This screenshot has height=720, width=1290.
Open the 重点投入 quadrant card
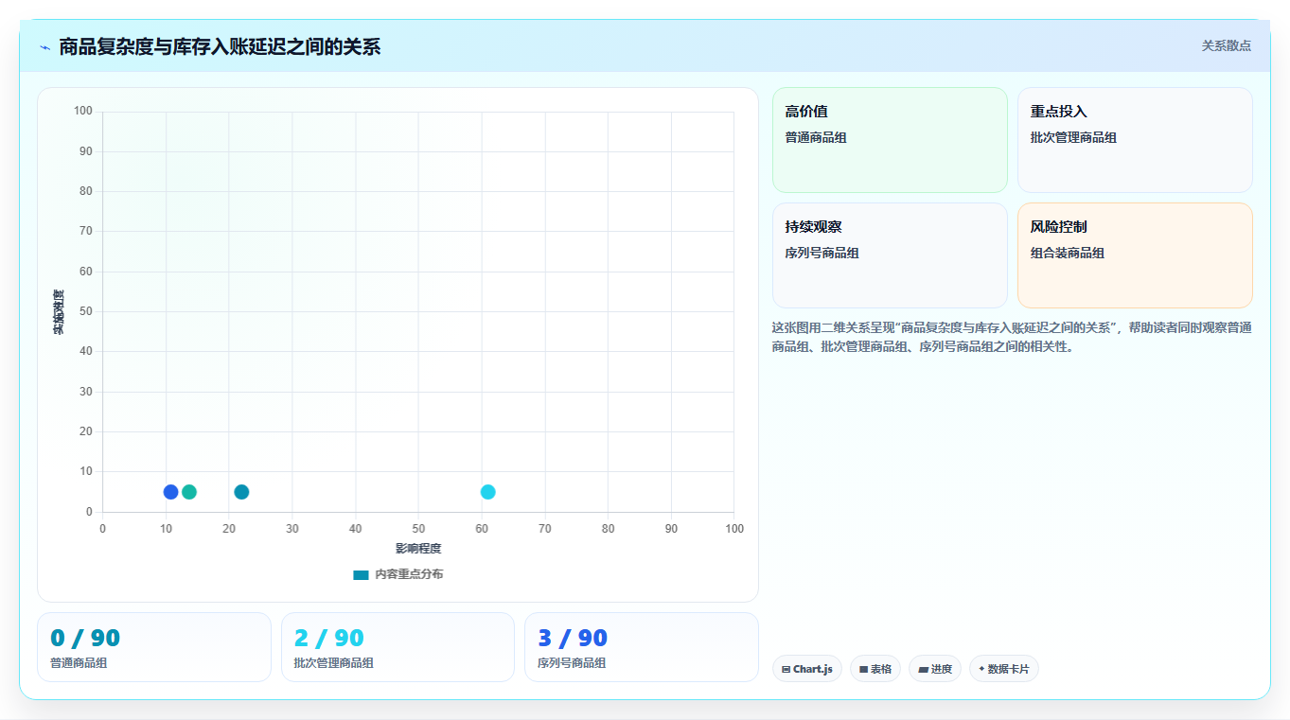tap(1135, 140)
